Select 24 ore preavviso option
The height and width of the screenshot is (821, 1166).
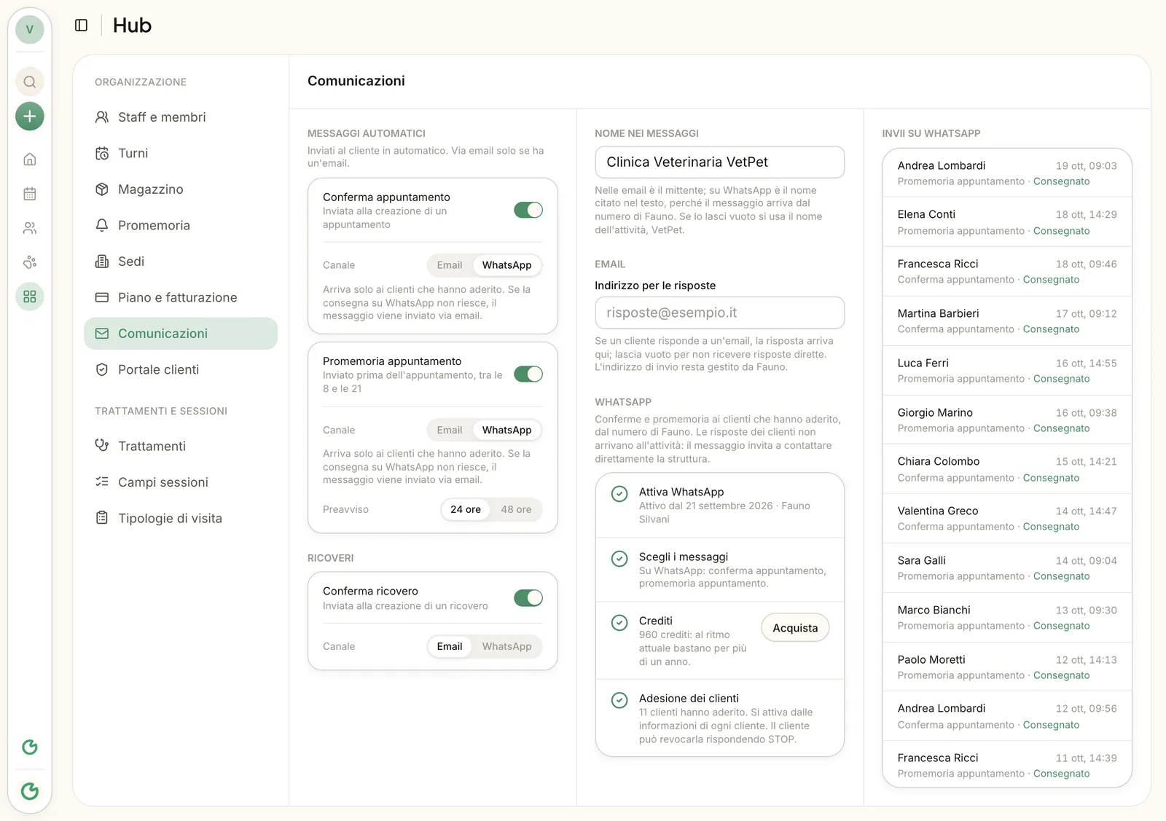coord(466,509)
